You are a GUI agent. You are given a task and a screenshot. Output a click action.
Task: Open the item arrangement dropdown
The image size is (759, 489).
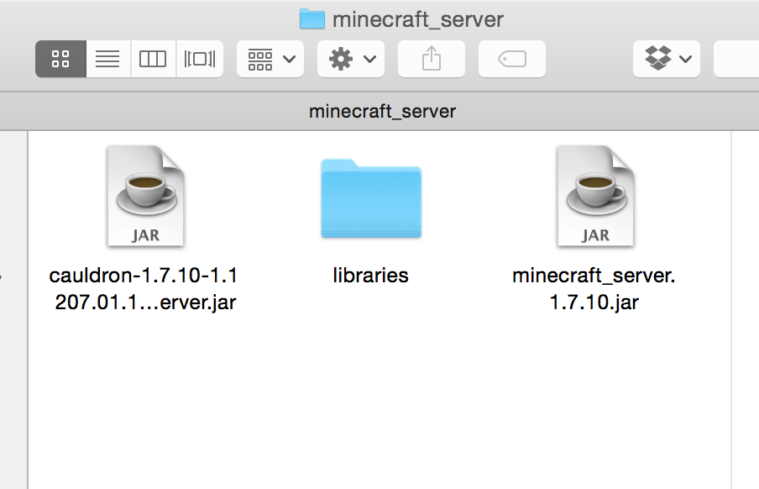270,59
